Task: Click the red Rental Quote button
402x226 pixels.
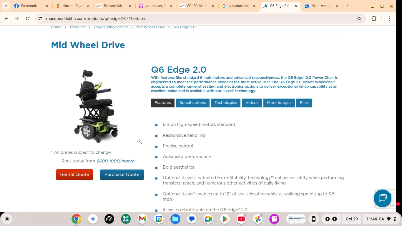Action: click(x=74, y=175)
